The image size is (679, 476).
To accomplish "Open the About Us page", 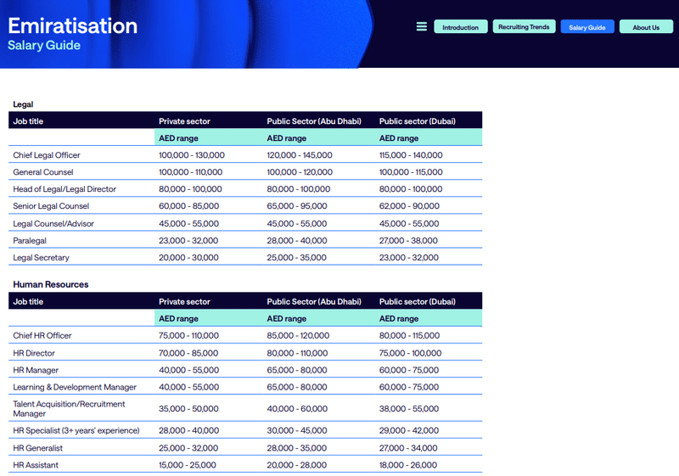I will (646, 27).
